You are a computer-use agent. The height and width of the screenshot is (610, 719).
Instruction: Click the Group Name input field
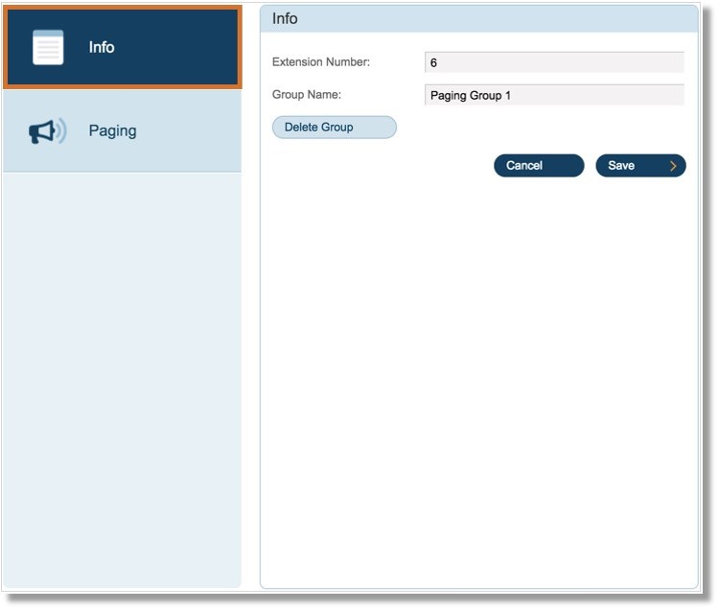click(x=555, y=95)
